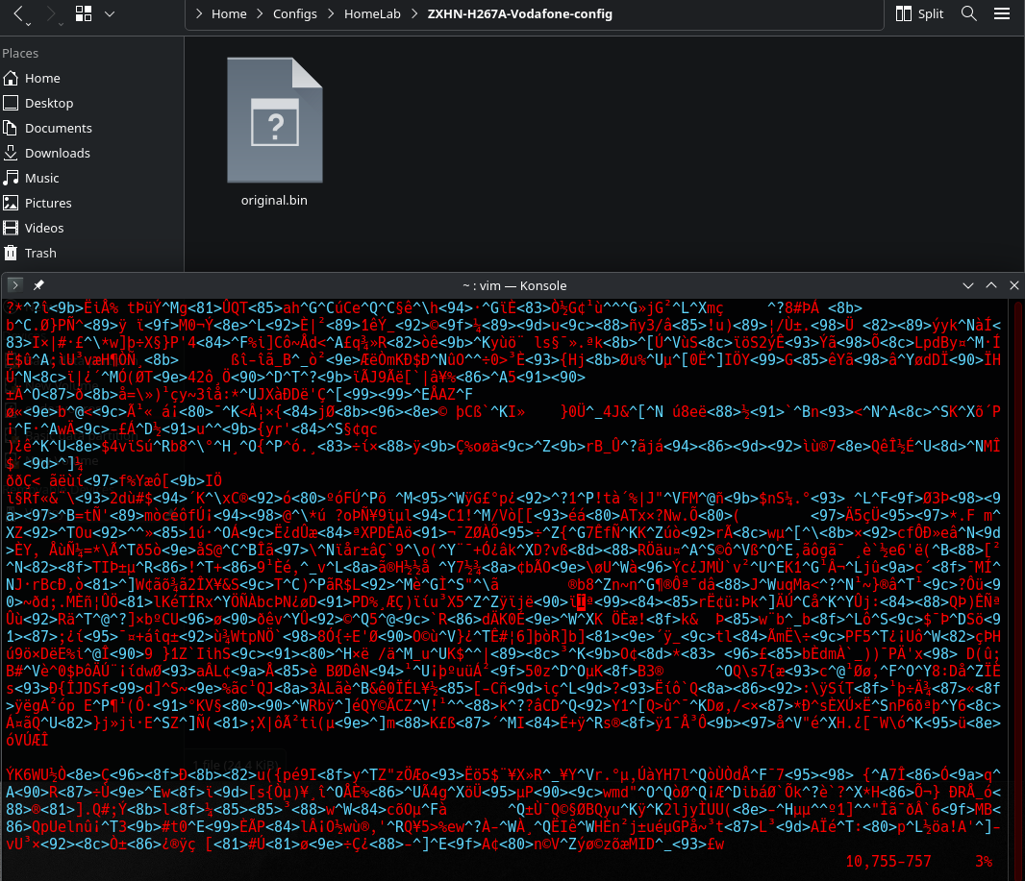Image resolution: width=1025 pixels, height=881 pixels.
Task: Pin the Konsole window to stay visible
Action: (x=37, y=285)
